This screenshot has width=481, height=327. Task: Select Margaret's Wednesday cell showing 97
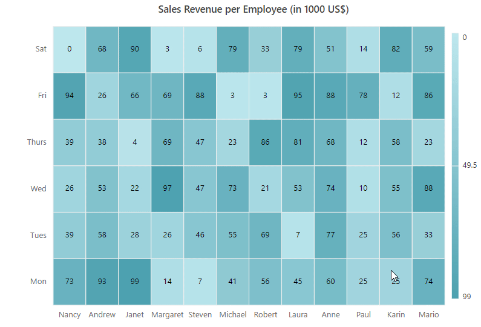coord(167,189)
